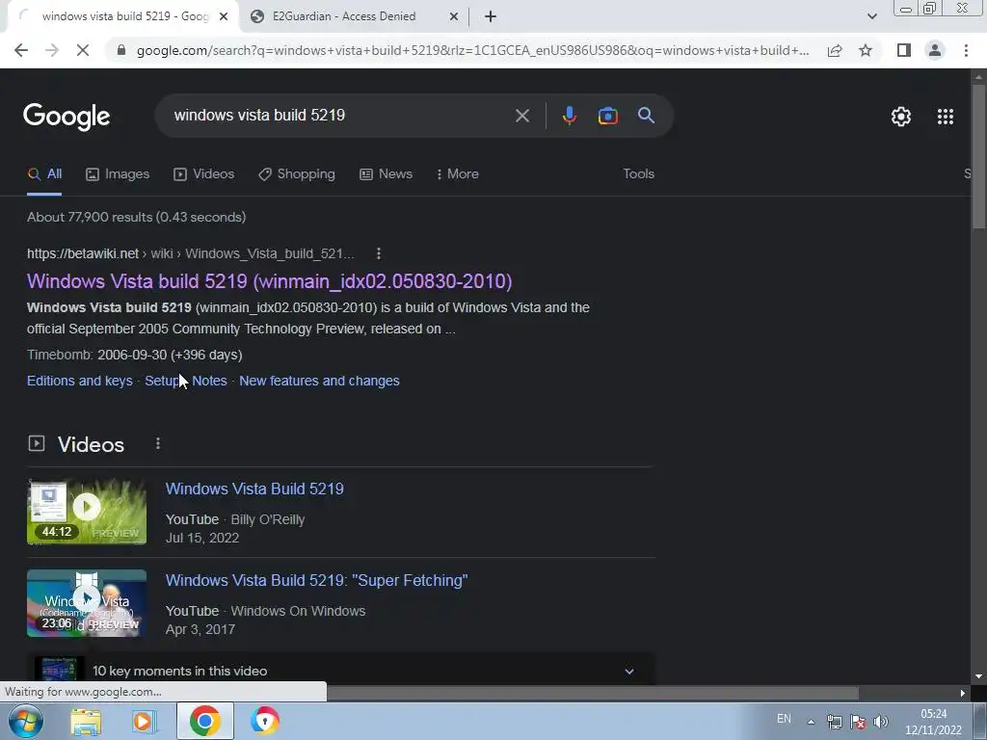
Task: Bookmark this page with the star
Action: (x=866, y=50)
